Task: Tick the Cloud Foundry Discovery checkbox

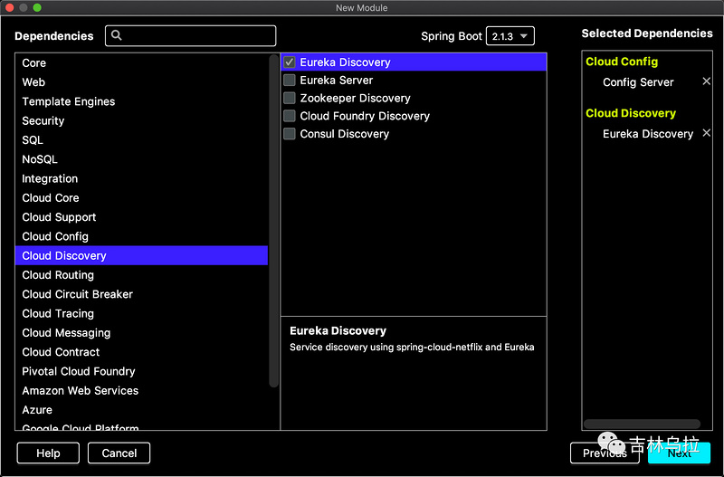Action: (290, 116)
